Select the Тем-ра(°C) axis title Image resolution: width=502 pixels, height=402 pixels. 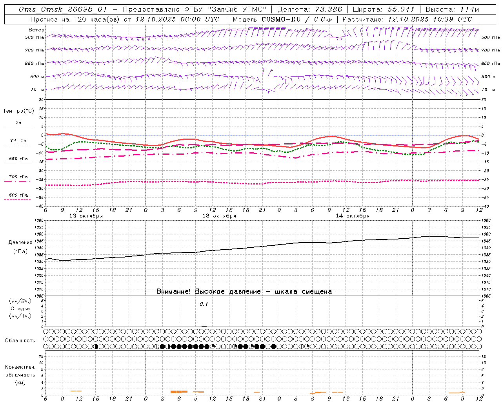(x=18, y=111)
